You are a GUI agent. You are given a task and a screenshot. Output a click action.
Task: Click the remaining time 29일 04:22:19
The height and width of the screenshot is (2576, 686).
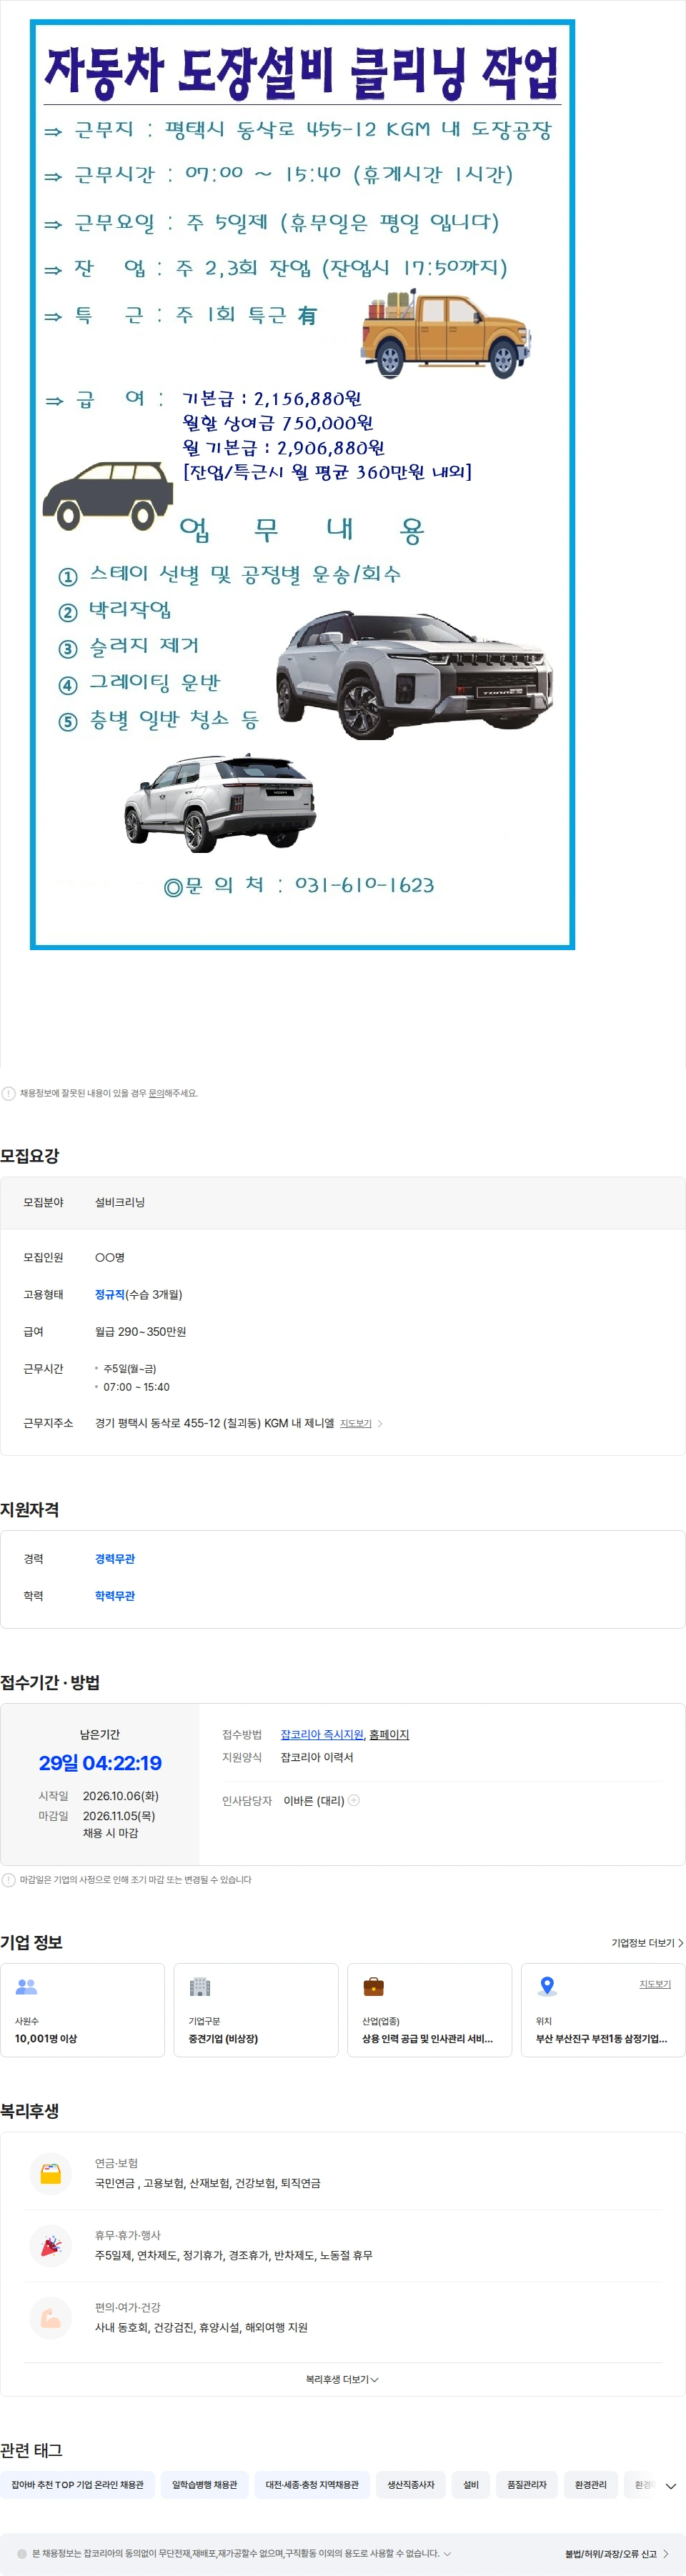(100, 1762)
